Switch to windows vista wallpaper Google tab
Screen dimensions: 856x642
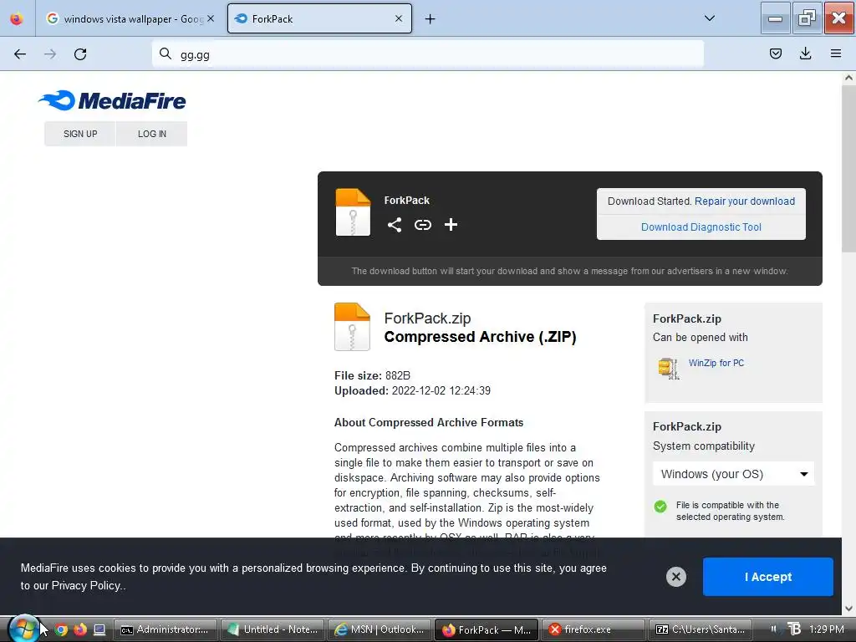point(129,19)
